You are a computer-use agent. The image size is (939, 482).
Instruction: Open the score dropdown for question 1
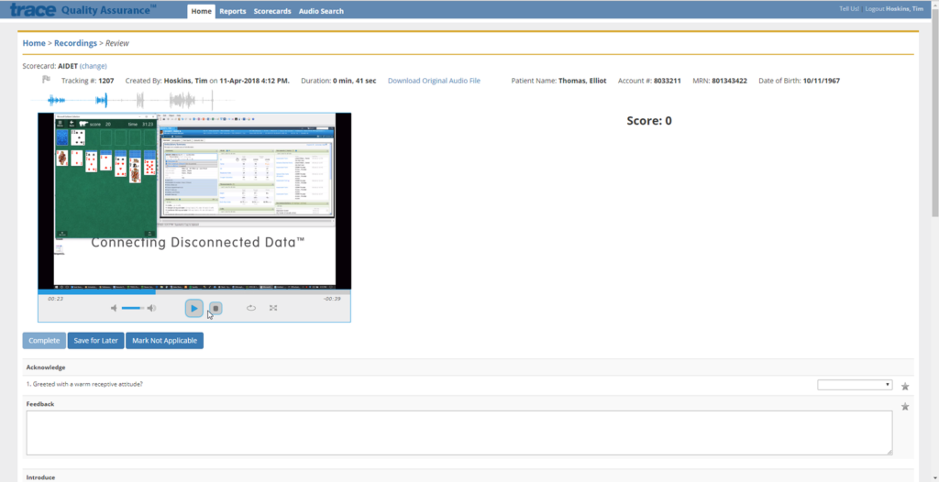[855, 384]
